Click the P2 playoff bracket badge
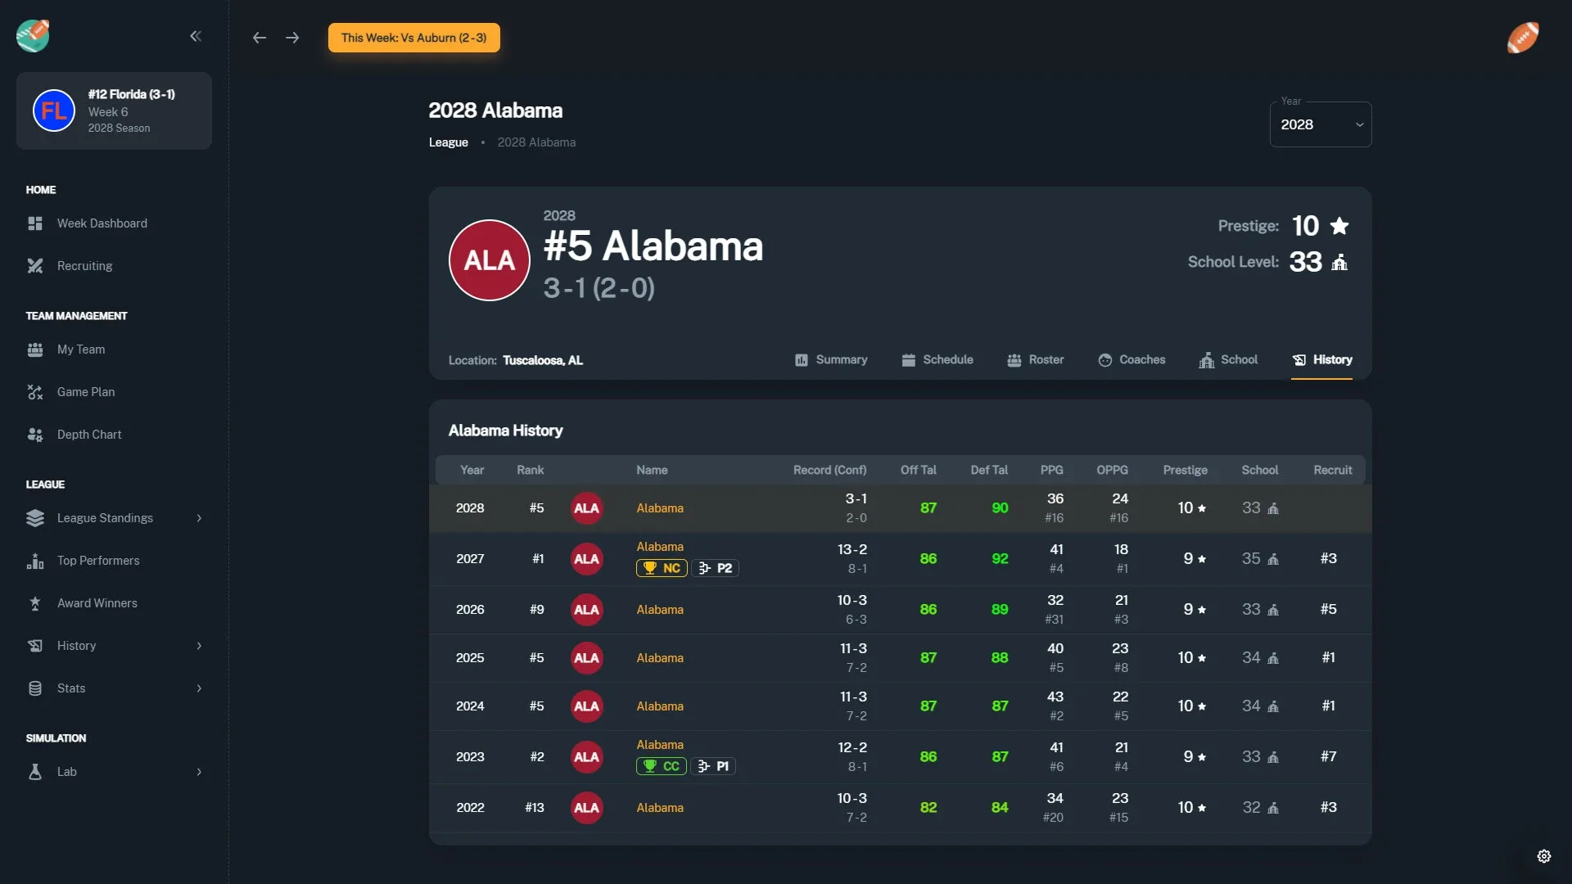 point(716,568)
